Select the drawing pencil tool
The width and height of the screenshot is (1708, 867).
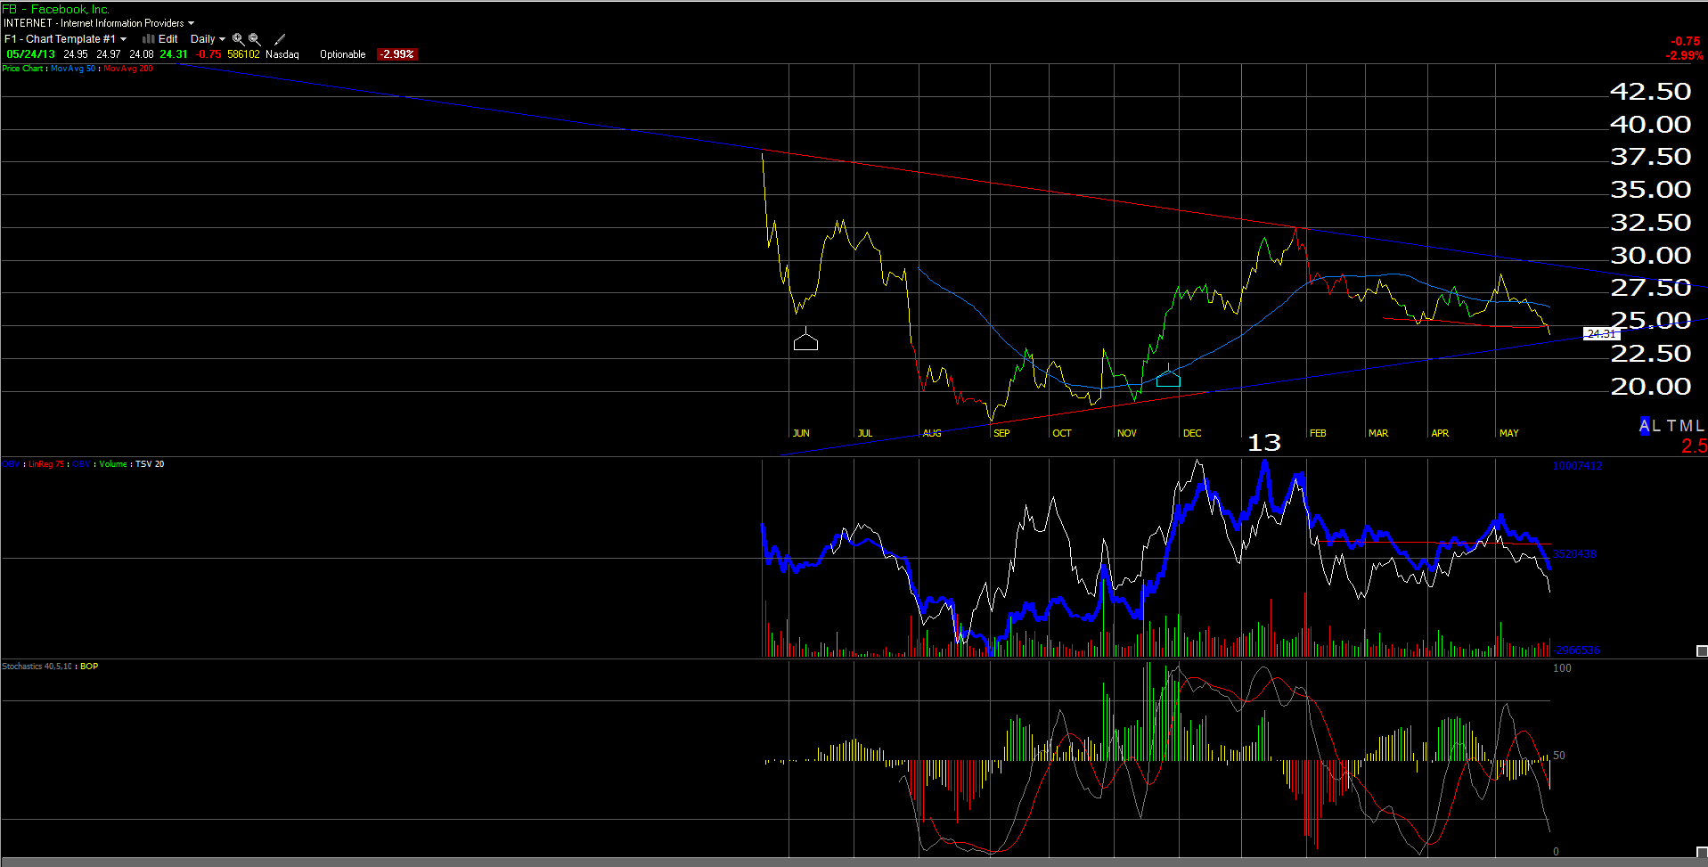tap(280, 39)
